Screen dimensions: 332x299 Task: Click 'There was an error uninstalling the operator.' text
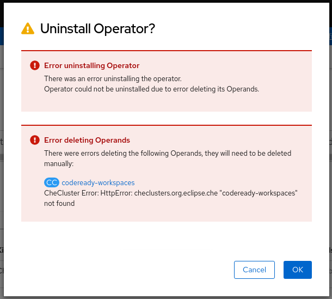pos(113,78)
